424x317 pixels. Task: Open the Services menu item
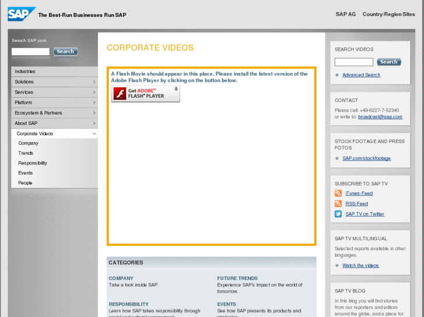pyautogui.click(x=54, y=92)
